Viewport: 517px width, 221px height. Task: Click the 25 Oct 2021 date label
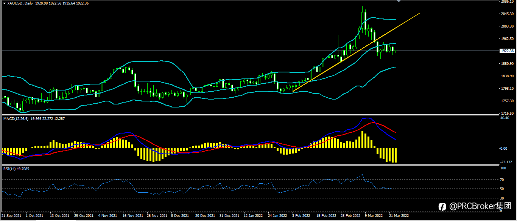coord(84,216)
